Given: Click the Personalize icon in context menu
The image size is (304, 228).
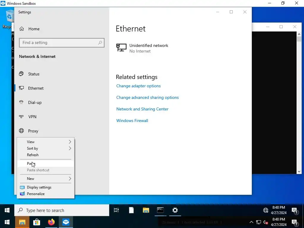Looking at the screenshot, I should pos(22,194).
